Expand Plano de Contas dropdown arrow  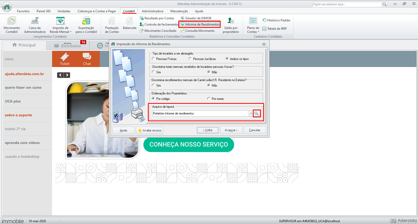pyautogui.click(x=258, y=32)
